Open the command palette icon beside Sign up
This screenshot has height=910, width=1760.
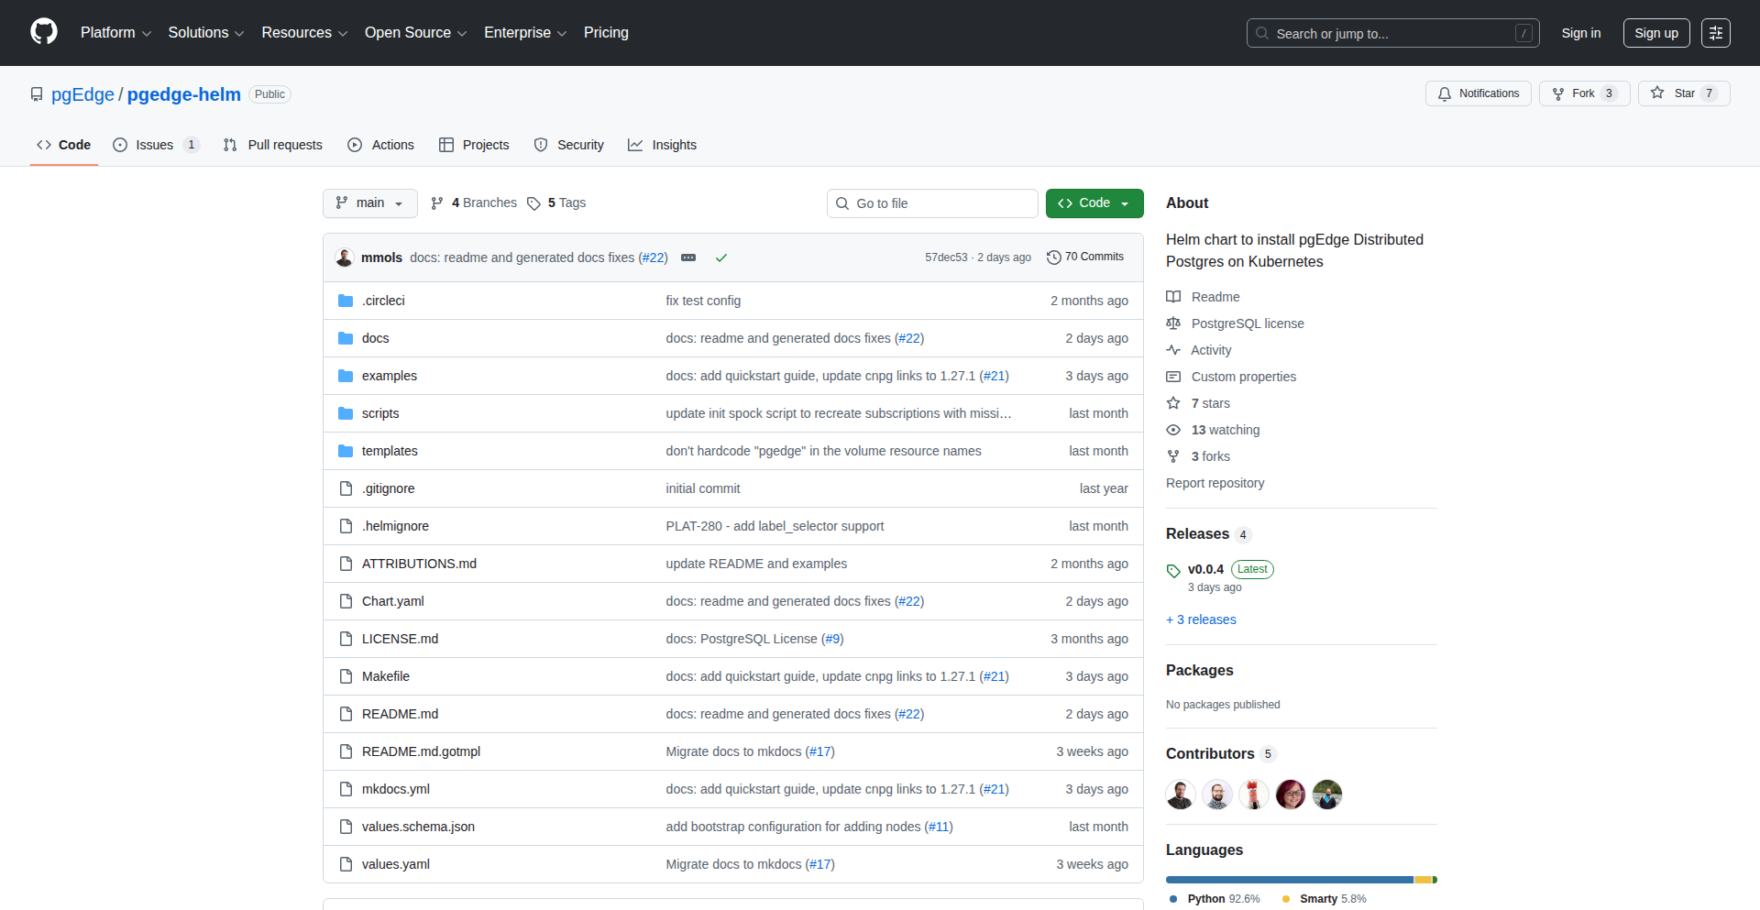coord(1716,32)
